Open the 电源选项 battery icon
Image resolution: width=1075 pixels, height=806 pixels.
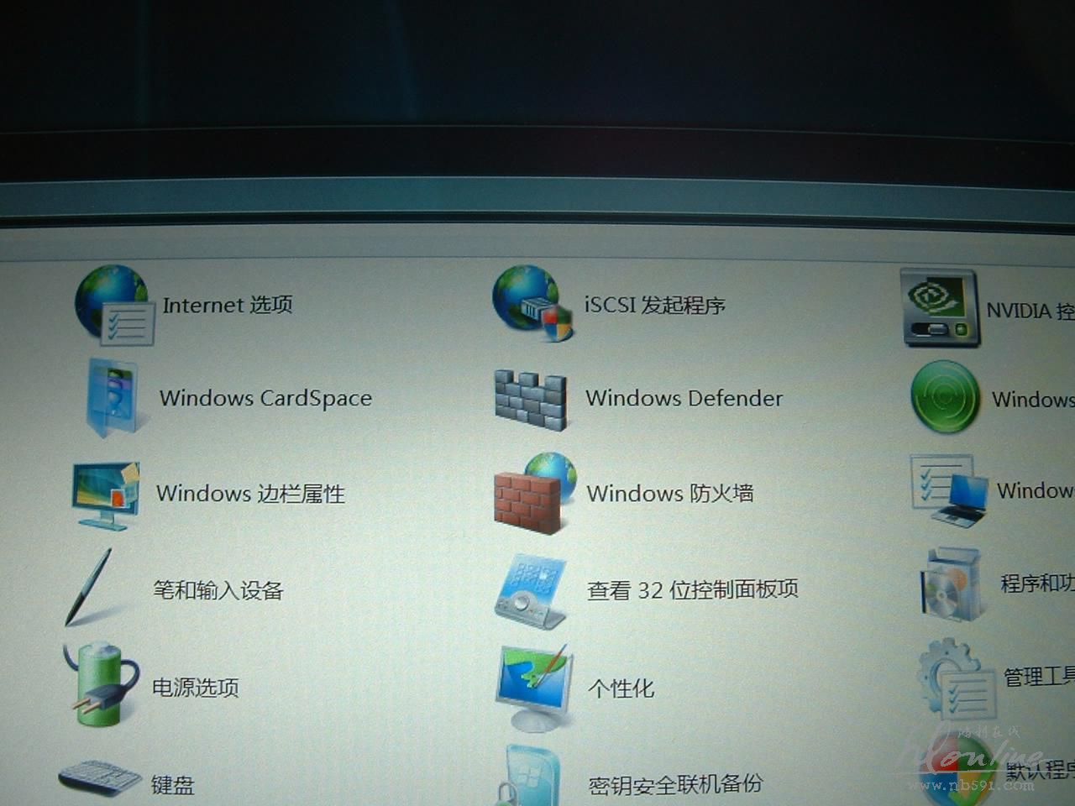[x=100, y=684]
